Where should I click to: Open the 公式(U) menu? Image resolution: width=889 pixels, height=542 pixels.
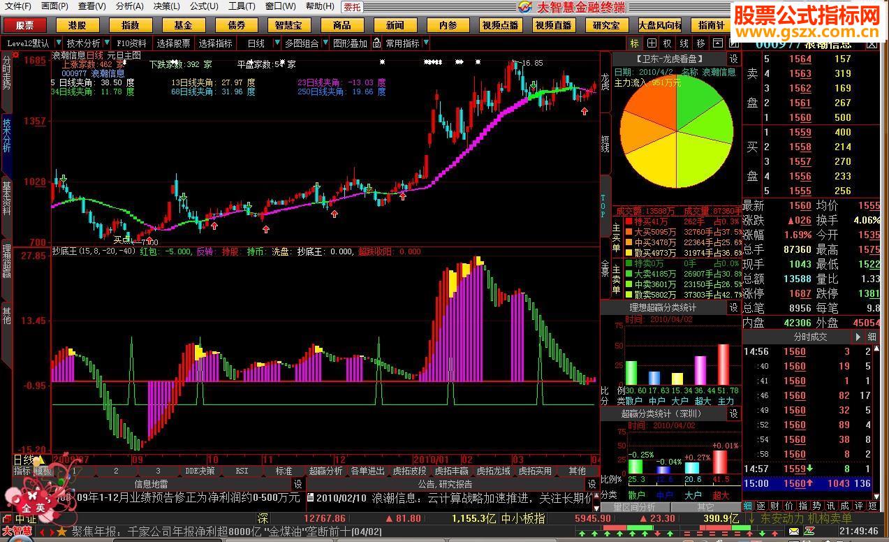coord(204,6)
